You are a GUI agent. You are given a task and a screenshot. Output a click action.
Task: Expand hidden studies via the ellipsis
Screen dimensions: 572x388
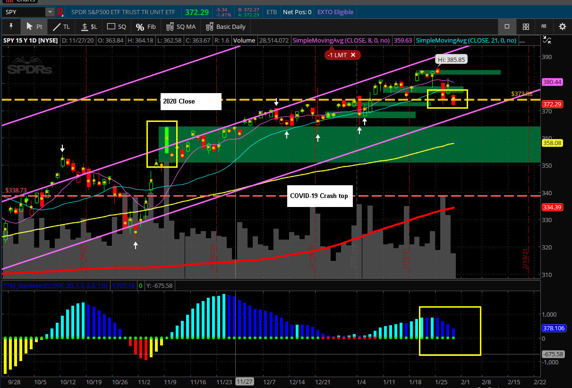click(522, 41)
